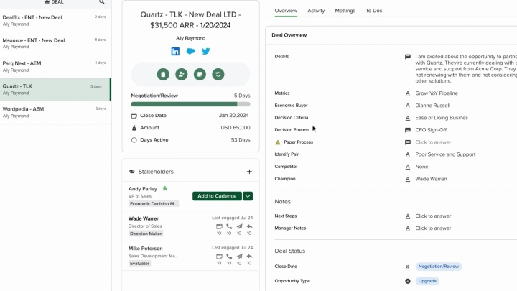Open the Negotiation/Review stage selector

[x=438, y=267]
